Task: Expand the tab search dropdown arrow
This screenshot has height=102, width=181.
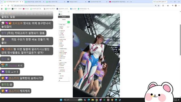Action: tap(2, 2)
